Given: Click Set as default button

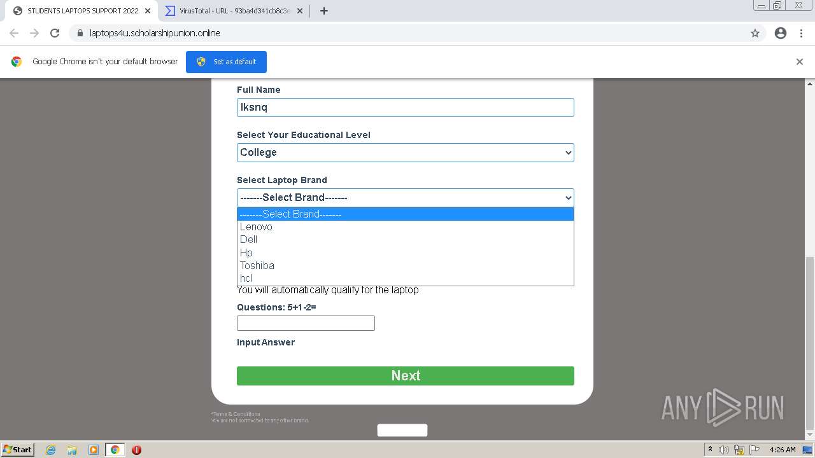Looking at the screenshot, I should coord(226,62).
